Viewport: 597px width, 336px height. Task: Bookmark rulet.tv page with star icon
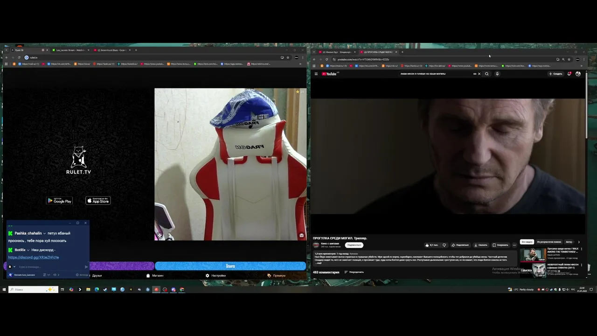coord(288,57)
